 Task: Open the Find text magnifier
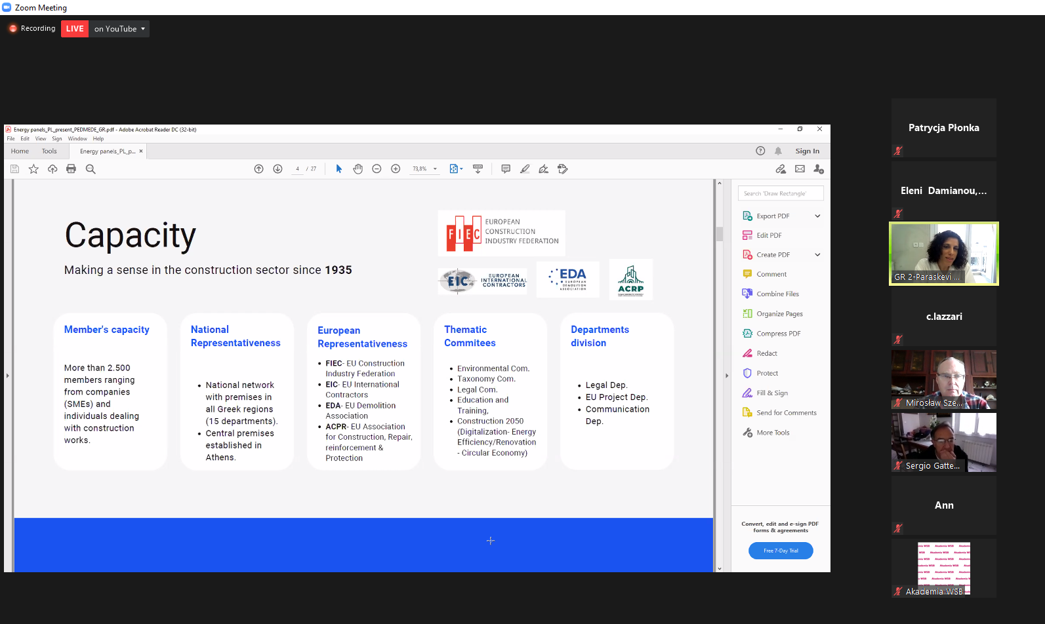(91, 169)
